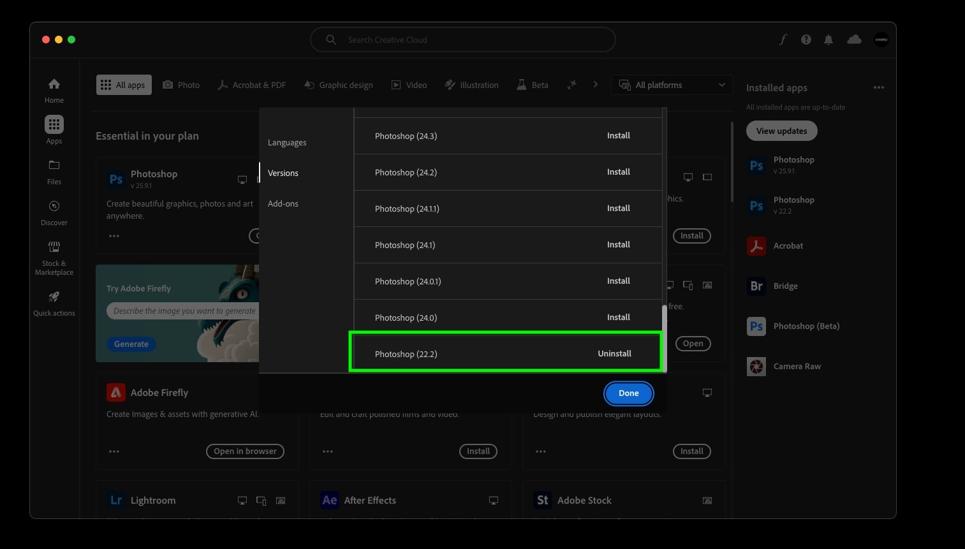Uninstall Photoshop (22.2)

614,353
